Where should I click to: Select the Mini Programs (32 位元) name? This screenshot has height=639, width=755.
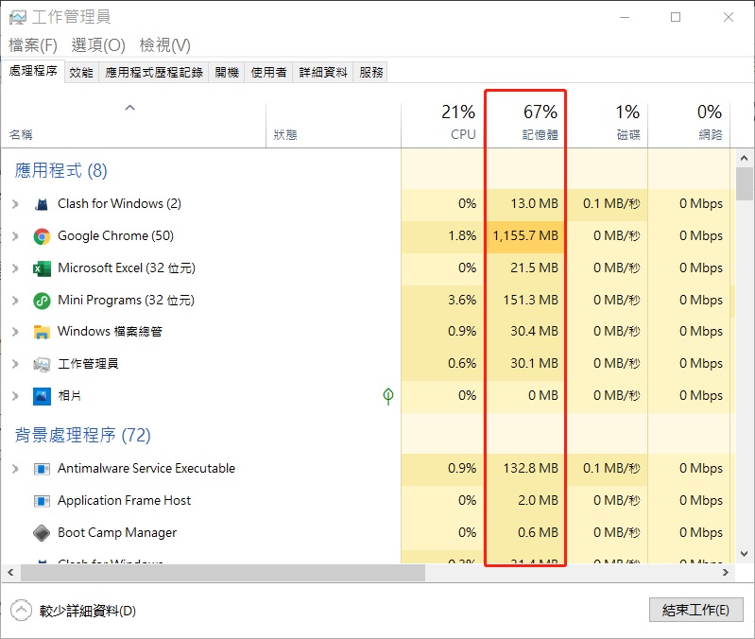127,300
